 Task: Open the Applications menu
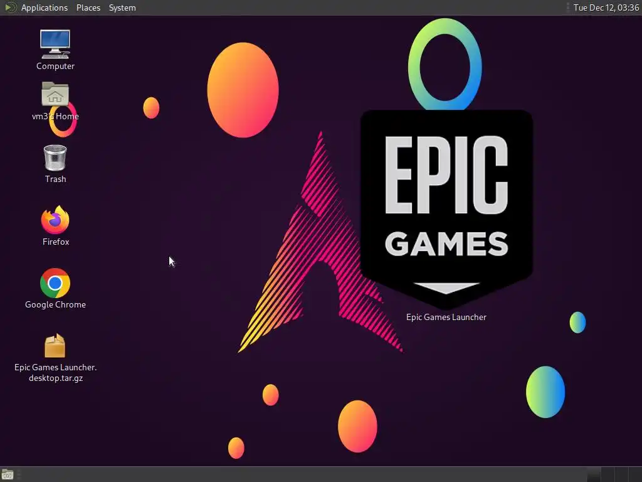click(x=45, y=8)
